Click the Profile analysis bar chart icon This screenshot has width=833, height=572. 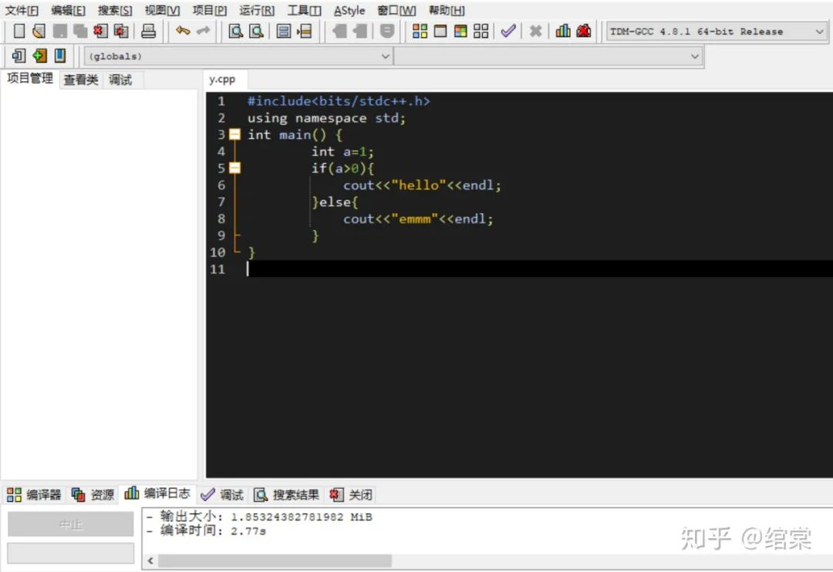[x=562, y=31]
